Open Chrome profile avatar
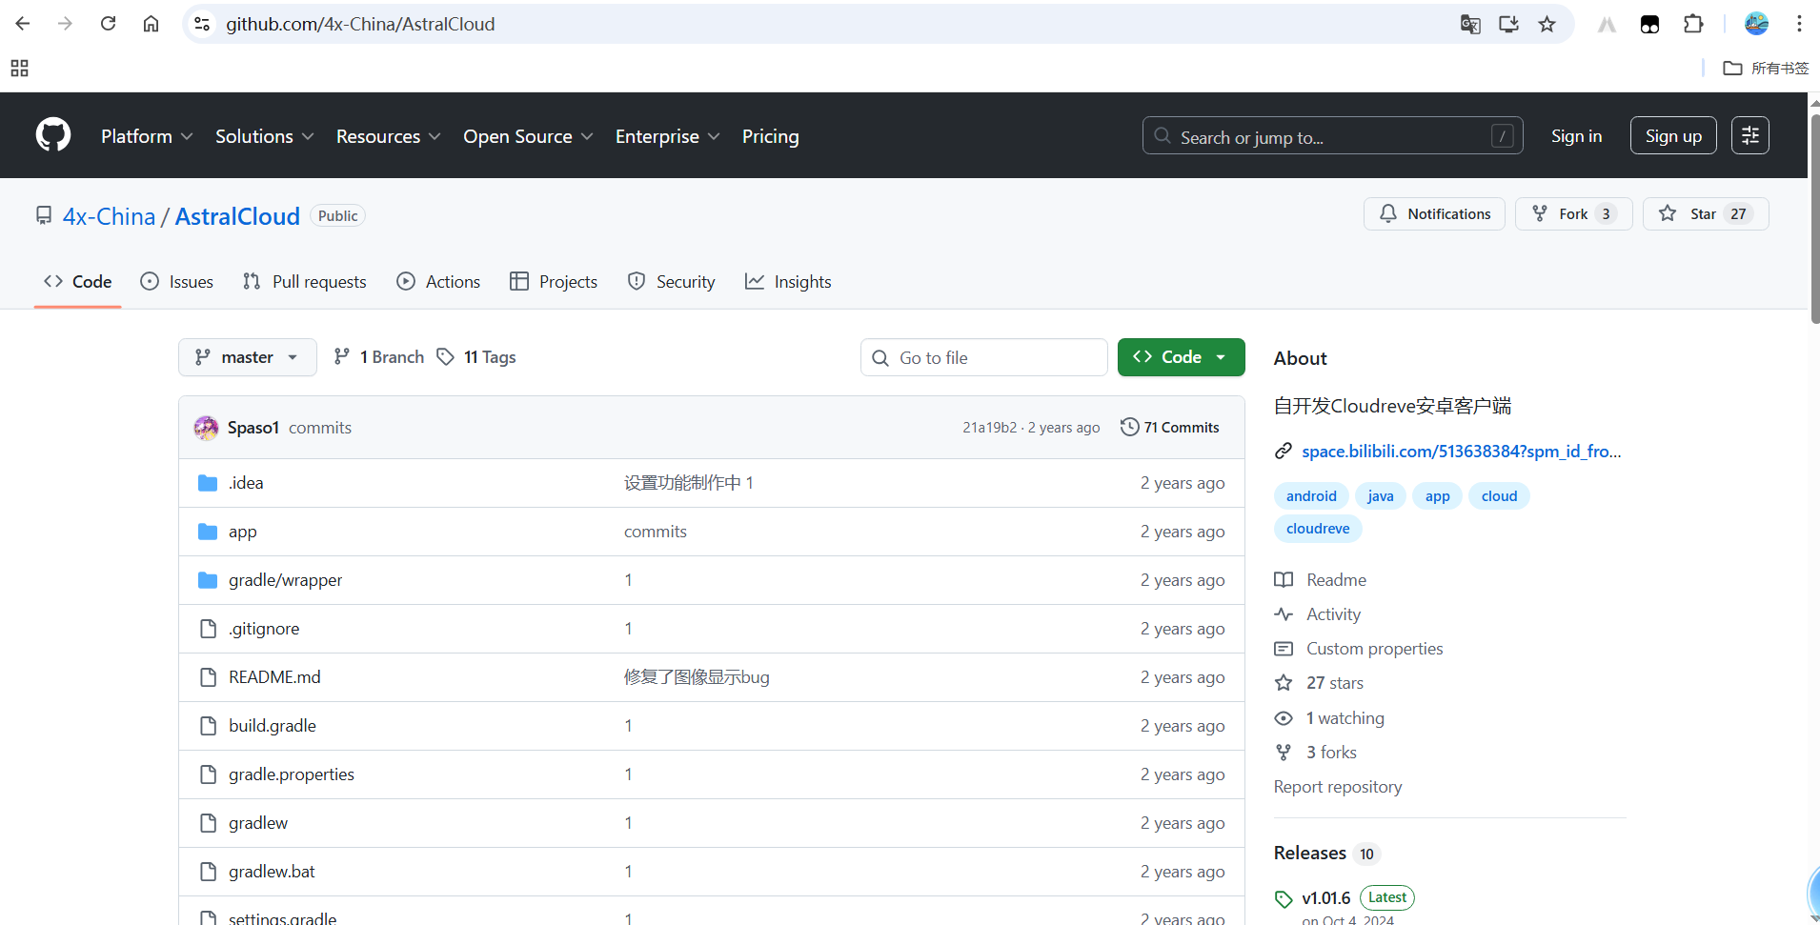The width and height of the screenshot is (1820, 925). click(1756, 24)
